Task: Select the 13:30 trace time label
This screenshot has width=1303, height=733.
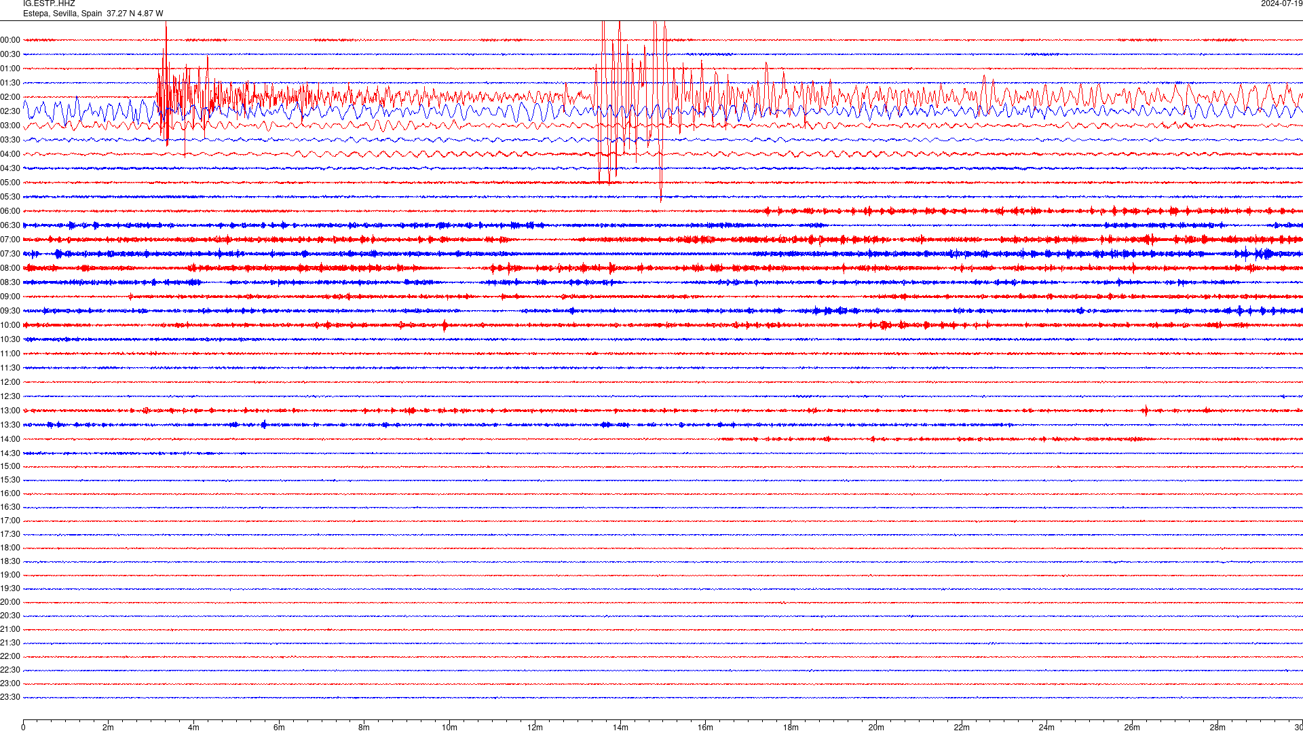Action: pyautogui.click(x=10, y=425)
